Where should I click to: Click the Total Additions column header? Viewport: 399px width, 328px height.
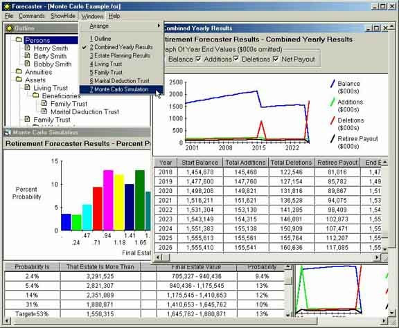pos(245,163)
